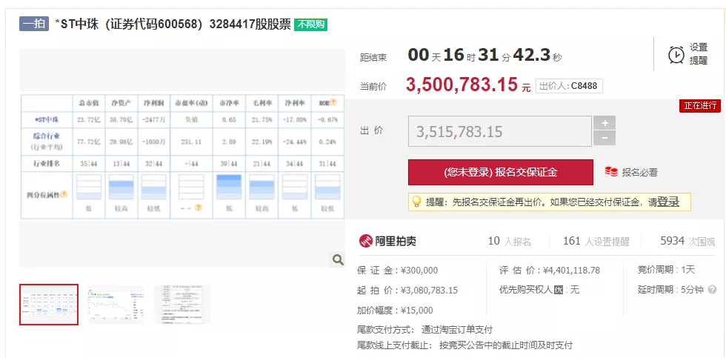Viewport: 726px width, 358px height.
Task: Increase bid with the plus stepper
Action: click(x=605, y=123)
